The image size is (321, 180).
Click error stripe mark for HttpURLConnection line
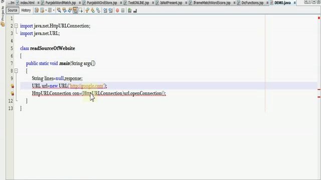coord(319,96)
